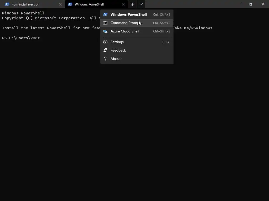Screen dimensions: 269x201
Task: Click the Ctrl+, shortcut label
Action: pos(166,42)
